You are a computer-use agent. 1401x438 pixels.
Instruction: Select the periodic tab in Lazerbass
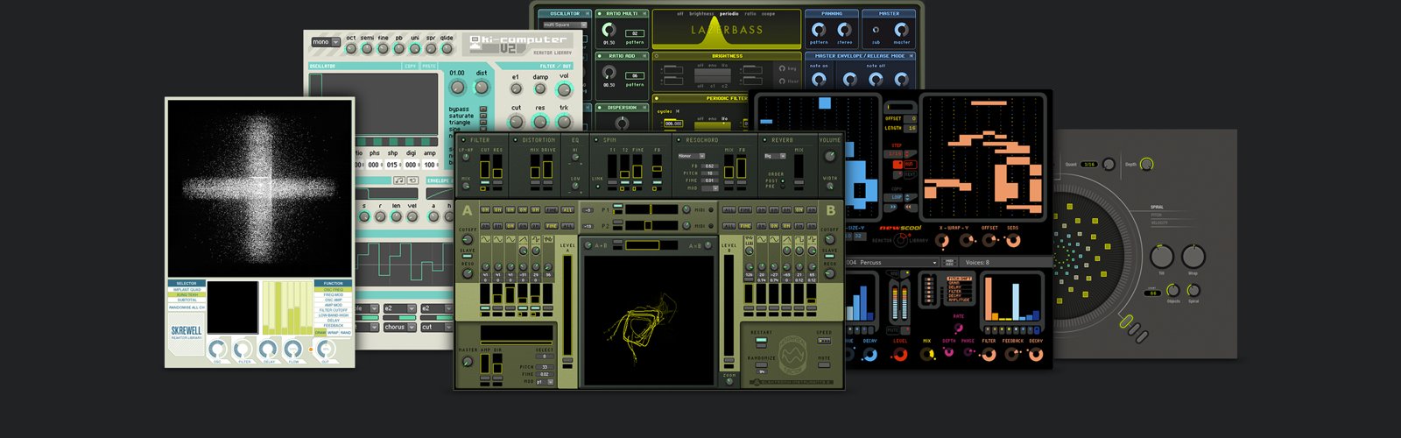tap(729, 14)
